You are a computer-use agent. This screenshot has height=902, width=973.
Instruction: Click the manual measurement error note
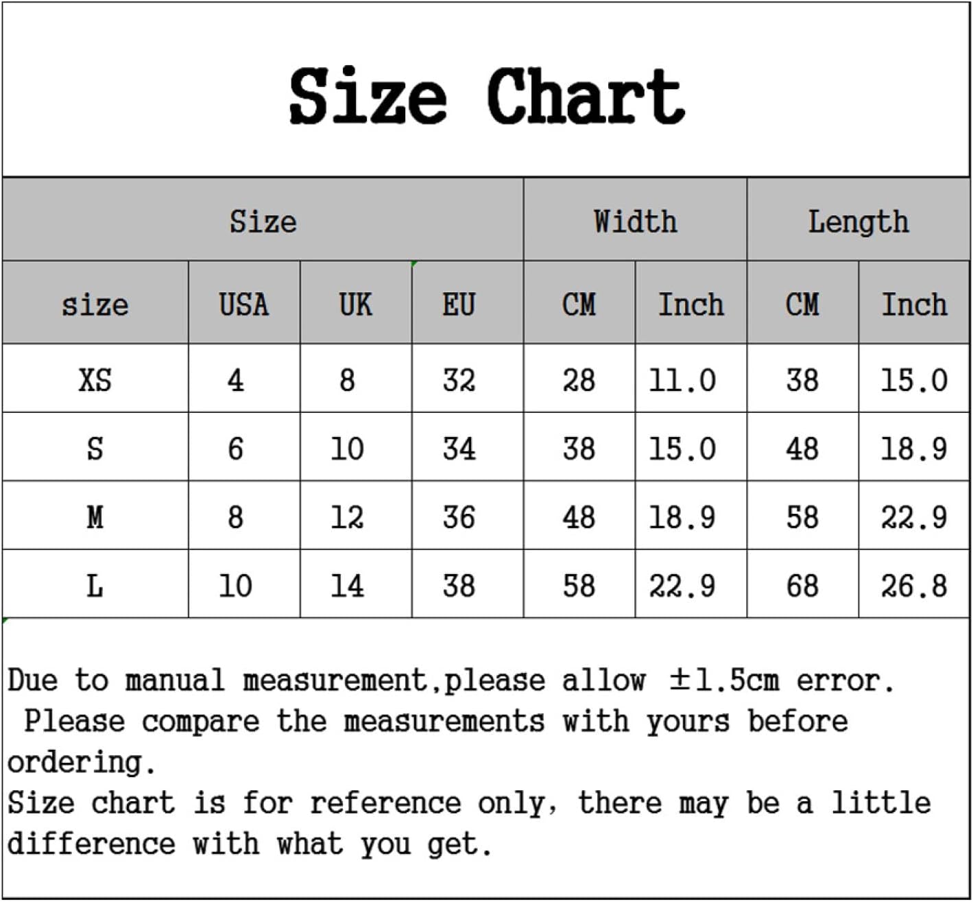[x=451, y=680]
